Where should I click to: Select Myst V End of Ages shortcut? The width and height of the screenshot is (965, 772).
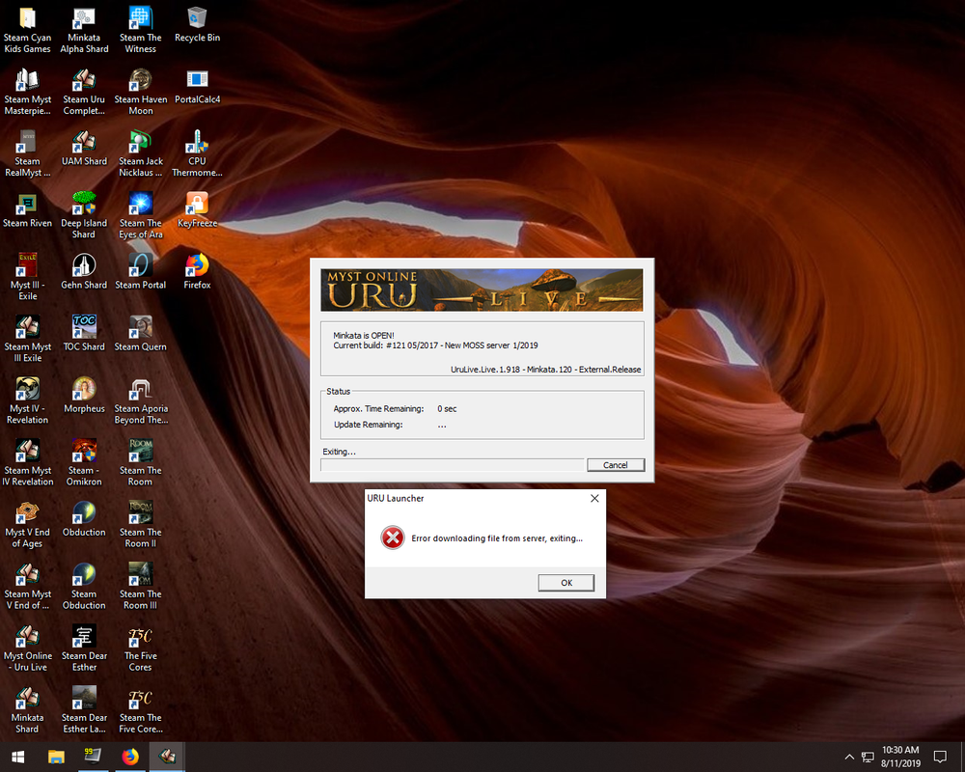pos(28,525)
